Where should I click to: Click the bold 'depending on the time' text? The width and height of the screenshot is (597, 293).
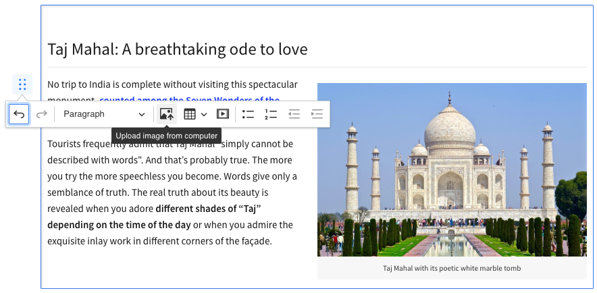tap(119, 225)
